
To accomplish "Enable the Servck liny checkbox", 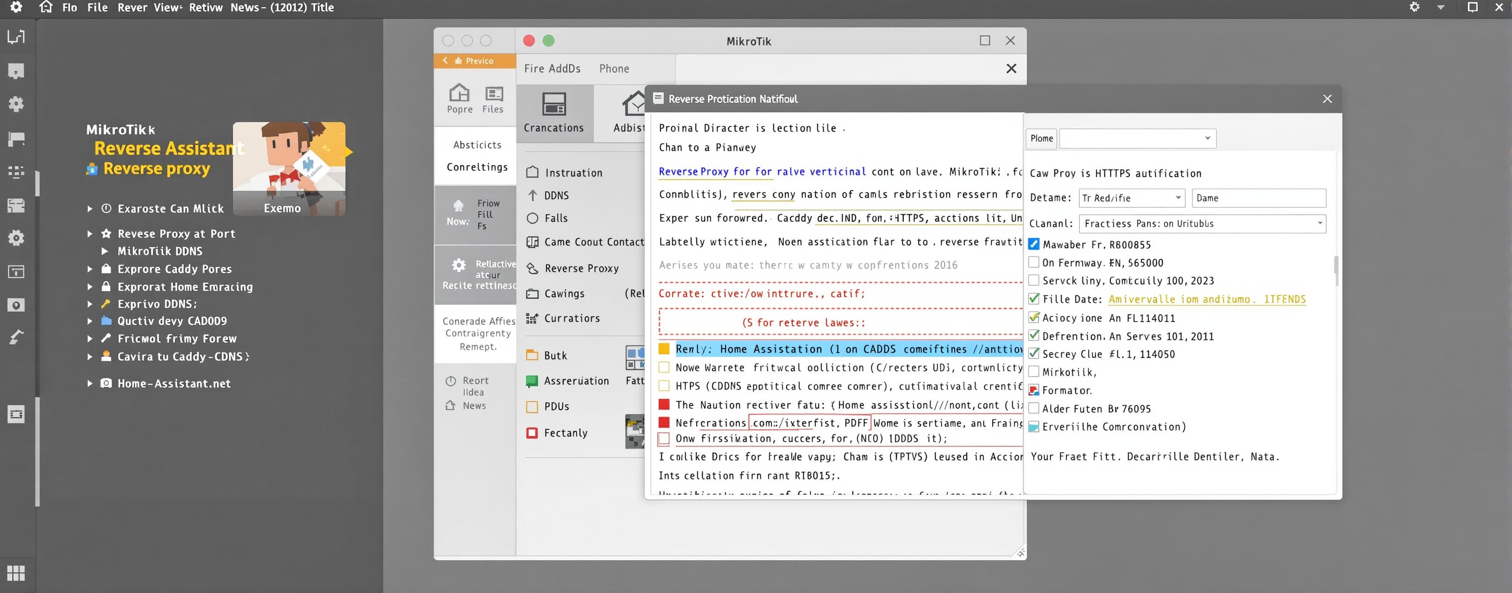I will 1033,280.
